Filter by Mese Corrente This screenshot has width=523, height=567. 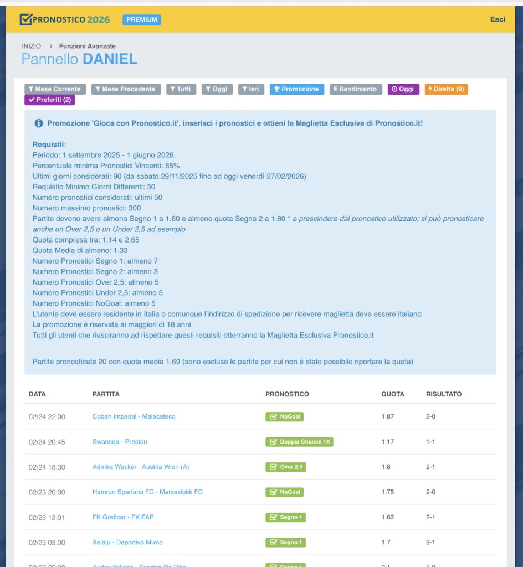[54, 89]
